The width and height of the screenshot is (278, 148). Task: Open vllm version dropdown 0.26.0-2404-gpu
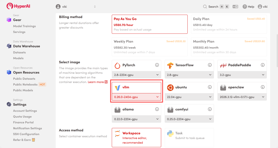[136, 97]
